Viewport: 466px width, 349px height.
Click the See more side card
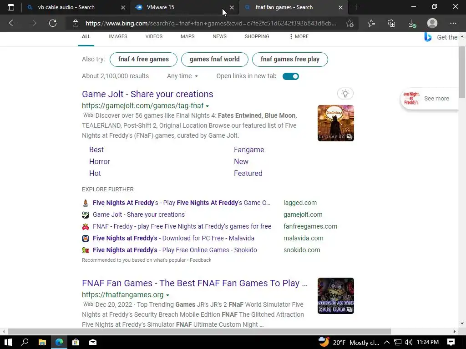(x=430, y=99)
